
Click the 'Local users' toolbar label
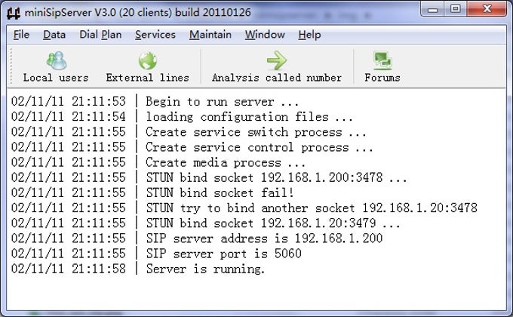coord(55,77)
